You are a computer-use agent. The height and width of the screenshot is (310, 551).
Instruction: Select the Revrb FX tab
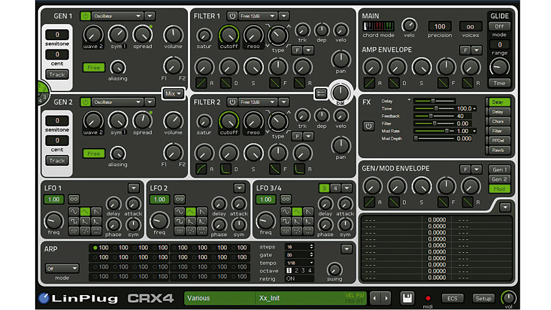(498, 150)
